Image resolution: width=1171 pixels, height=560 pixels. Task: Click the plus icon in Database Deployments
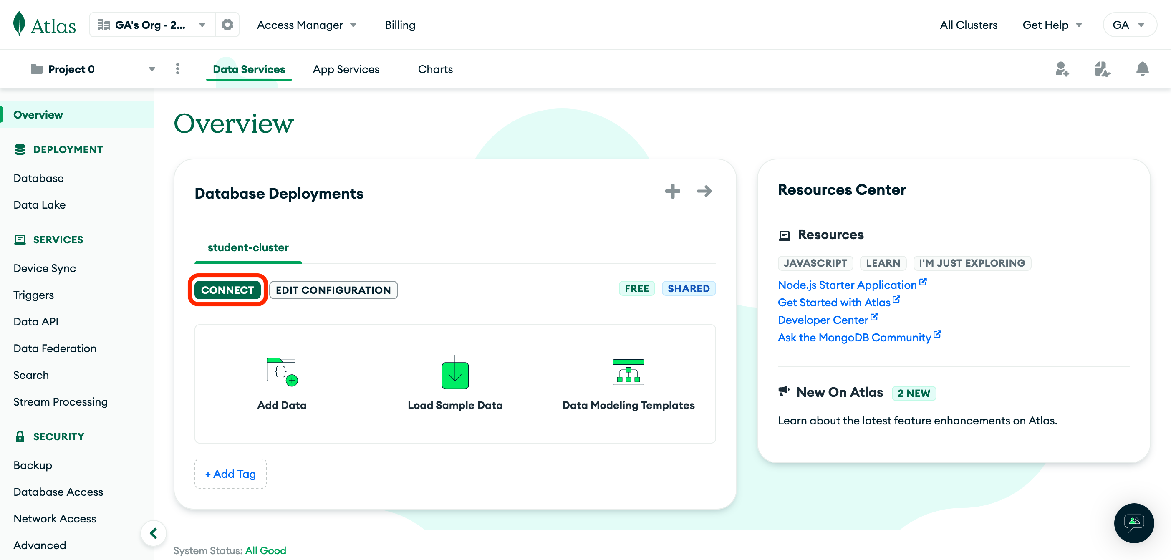(672, 191)
